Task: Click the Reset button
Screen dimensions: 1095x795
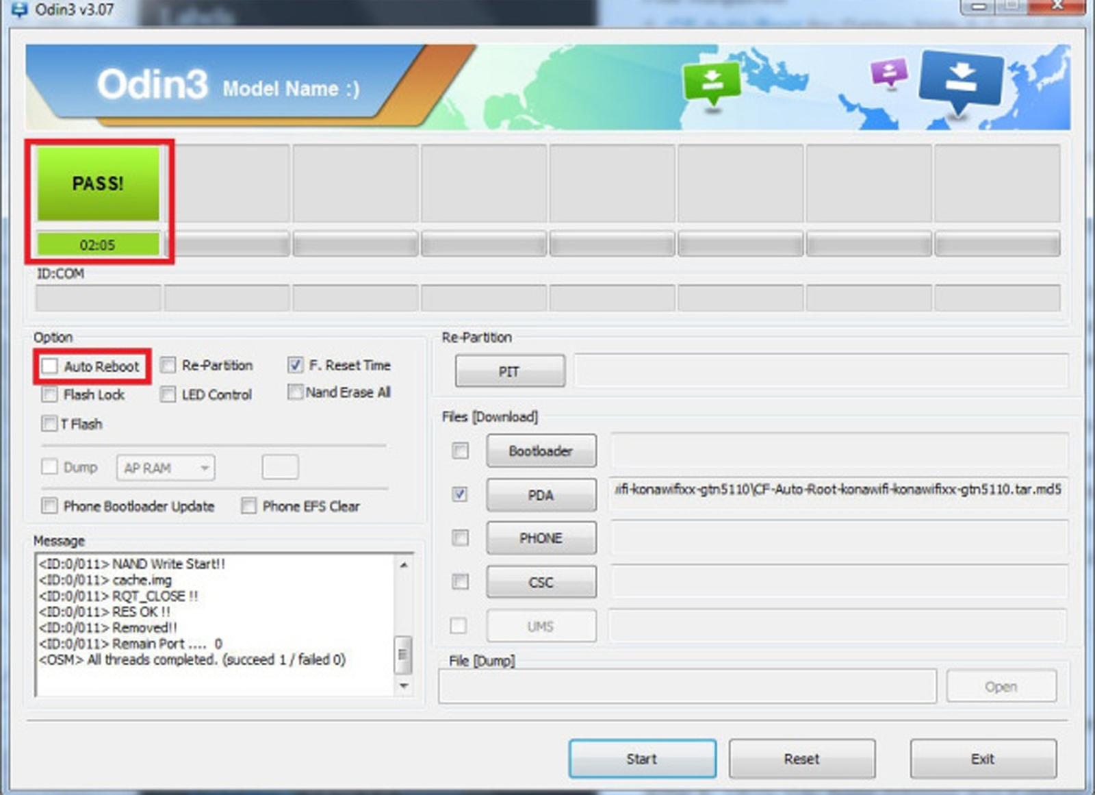Action: click(x=802, y=759)
